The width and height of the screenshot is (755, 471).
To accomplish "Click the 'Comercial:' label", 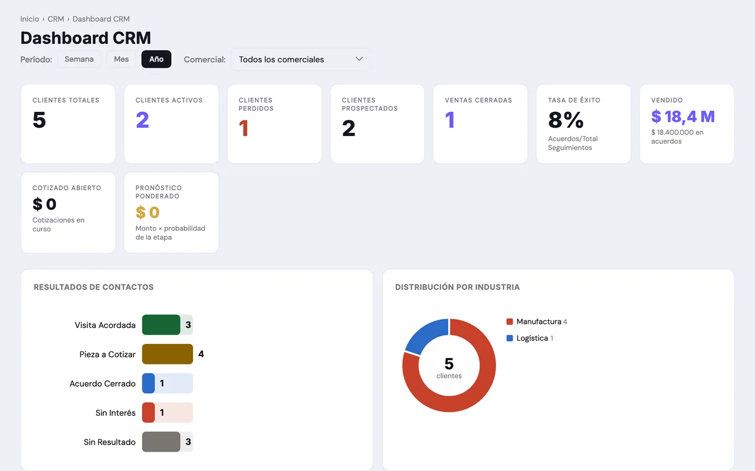I will pyautogui.click(x=205, y=59).
